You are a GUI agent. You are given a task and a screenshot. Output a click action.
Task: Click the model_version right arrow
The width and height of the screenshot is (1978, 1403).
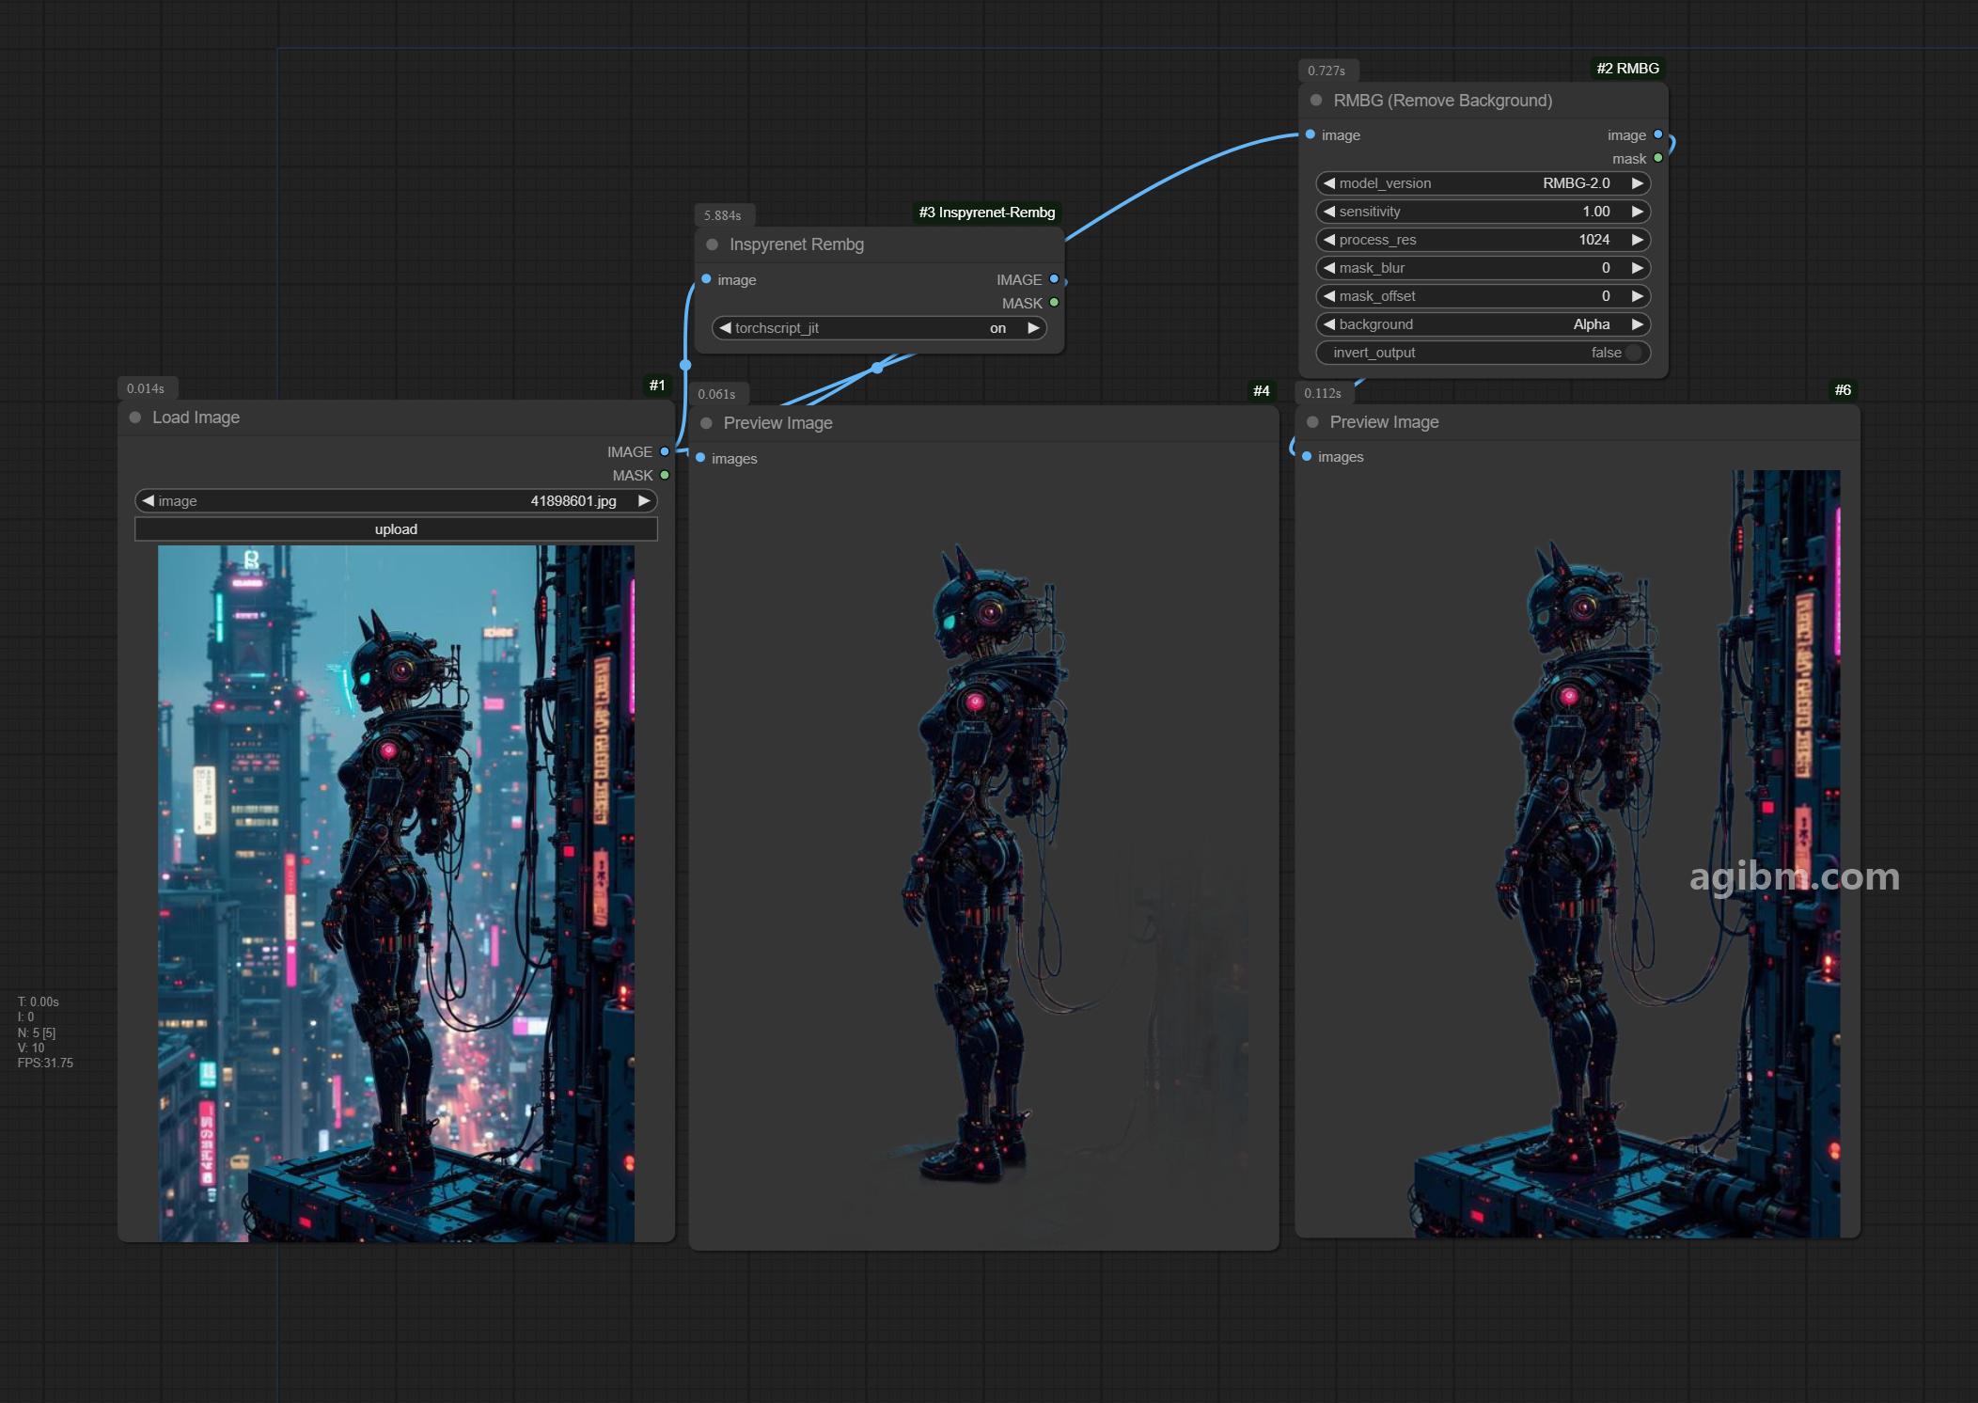tap(1637, 183)
